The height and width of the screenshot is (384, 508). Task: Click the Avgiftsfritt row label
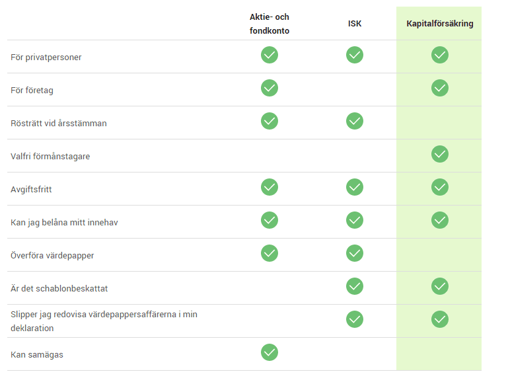(x=31, y=190)
